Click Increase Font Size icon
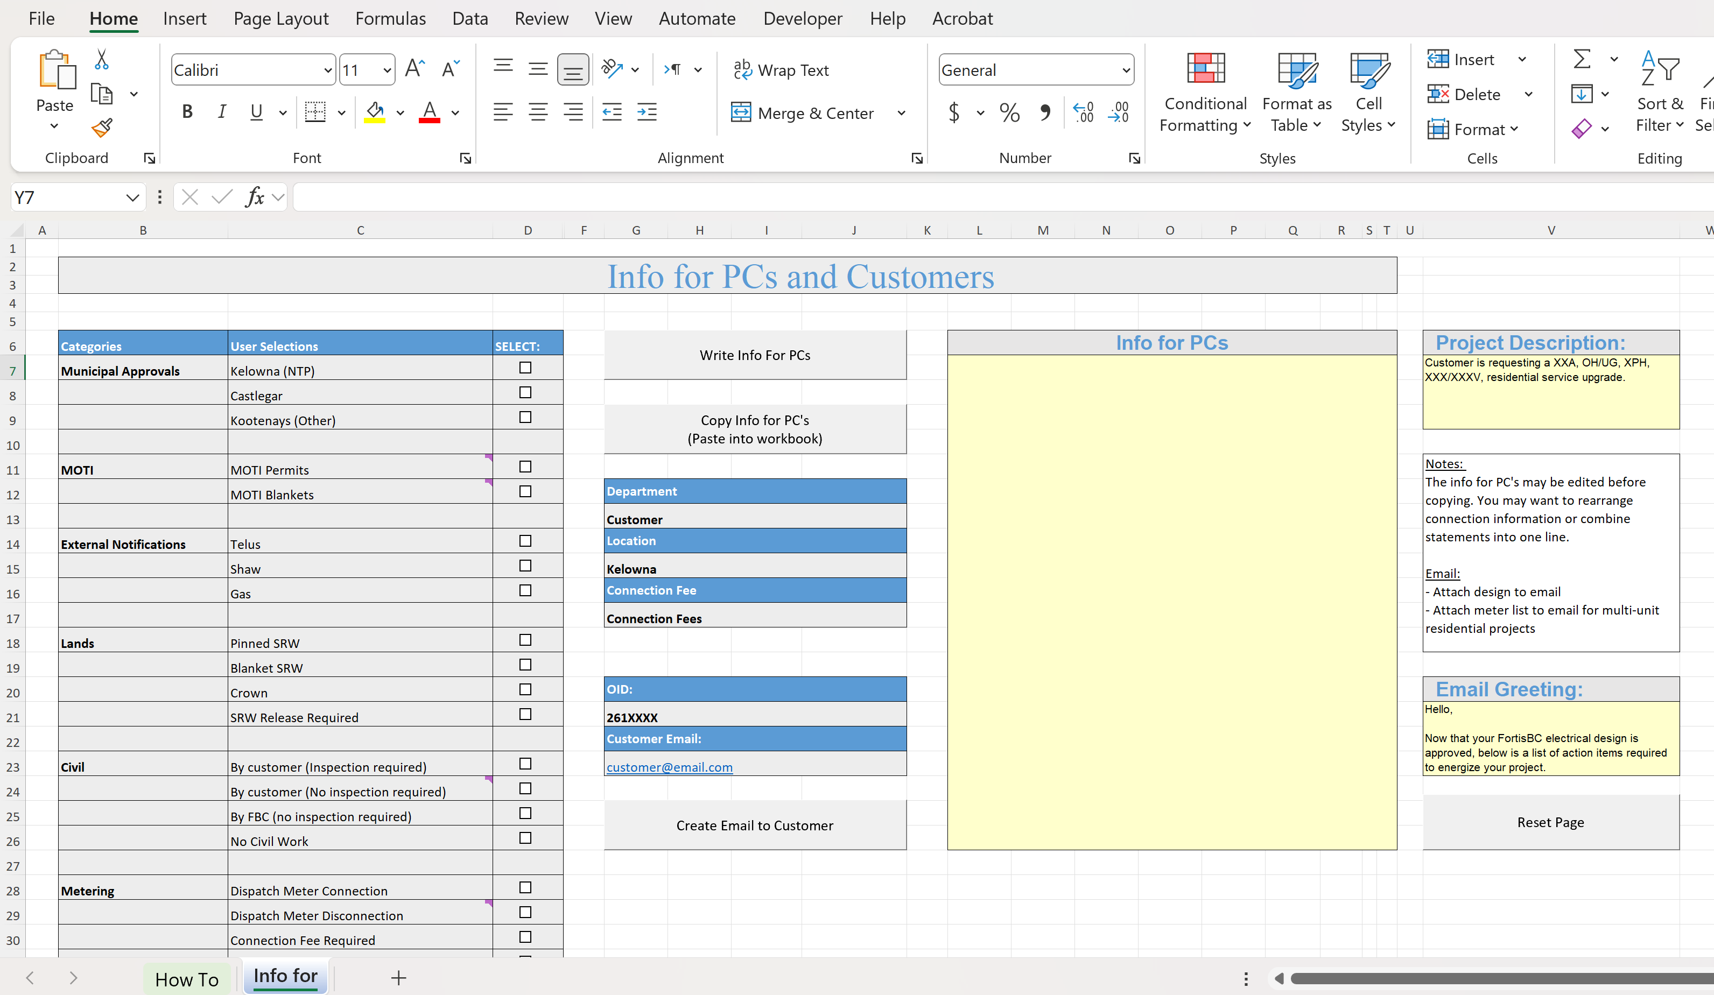This screenshot has width=1714, height=995. click(x=414, y=69)
